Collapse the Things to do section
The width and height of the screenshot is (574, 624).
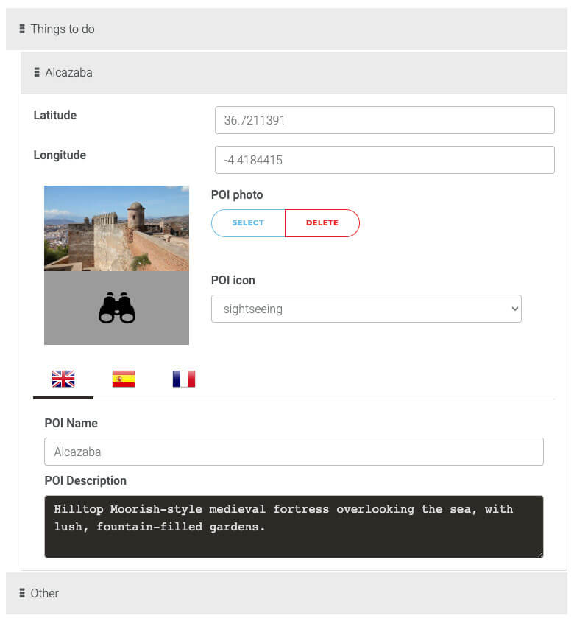[63, 29]
